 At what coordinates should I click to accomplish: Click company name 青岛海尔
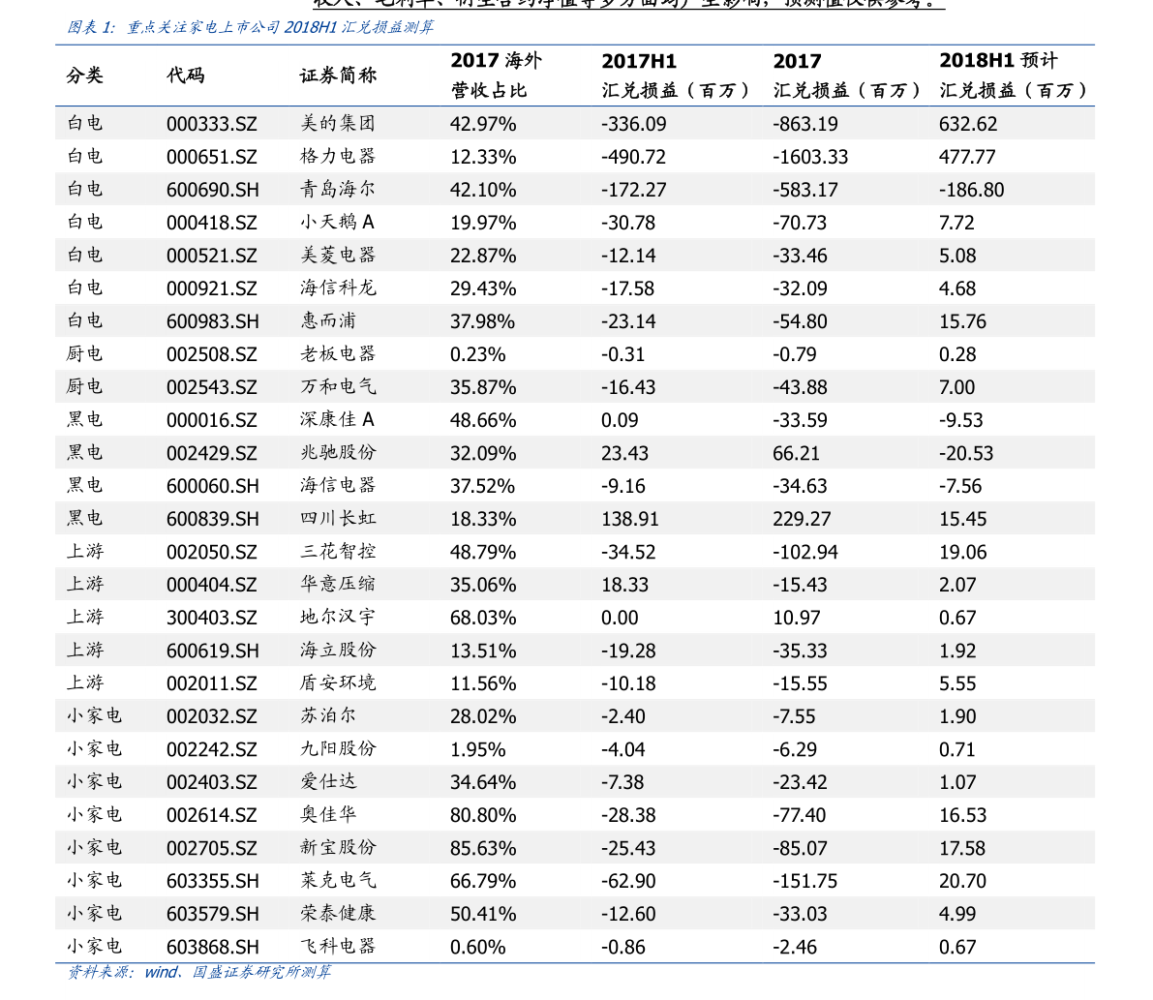click(x=338, y=189)
